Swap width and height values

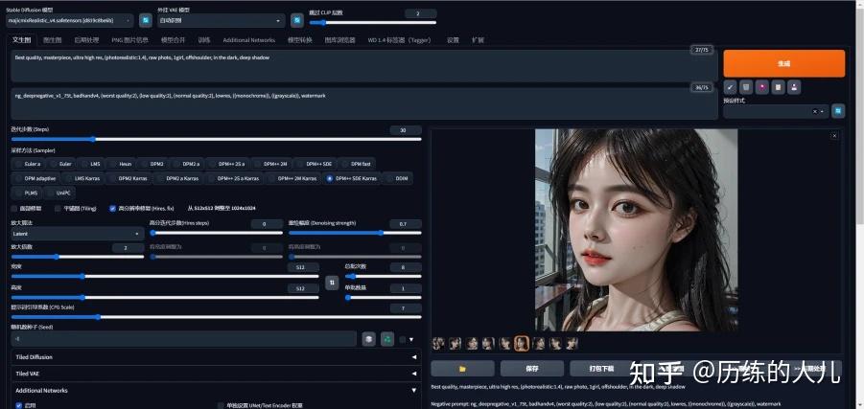[x=332, y=283]
